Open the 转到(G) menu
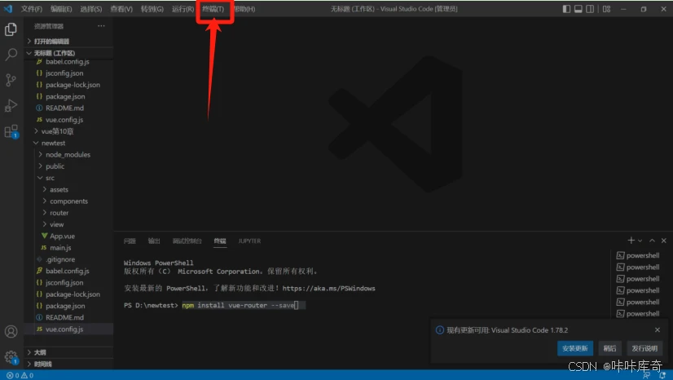Viewport: 673px width, 380px height. [x=152, y=9]
